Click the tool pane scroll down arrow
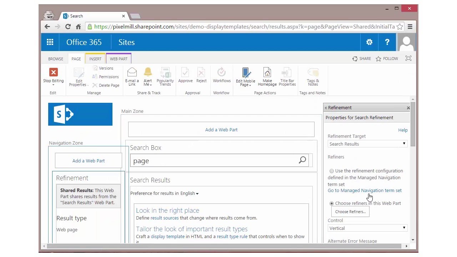The image size is (457, 257). tap(413, 240)
